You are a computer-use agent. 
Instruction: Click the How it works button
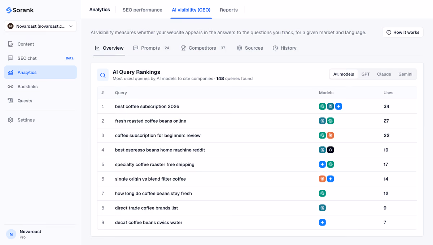(x=403, y=32)
